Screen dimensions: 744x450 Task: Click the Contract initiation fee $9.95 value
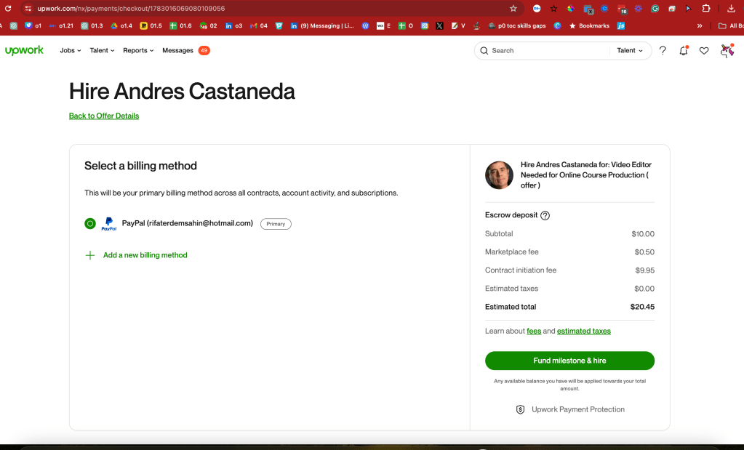[645, 270]
